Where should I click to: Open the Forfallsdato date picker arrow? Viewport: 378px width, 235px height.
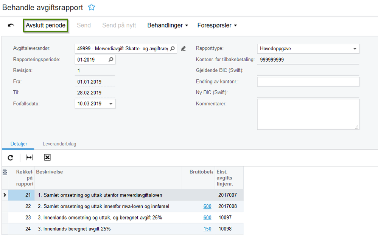pos(111,104)
